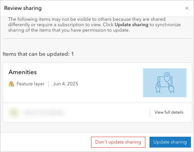Screen dimensions: 194x152
Task: Choose Don't update sharing
Action: tap(118, 142)
